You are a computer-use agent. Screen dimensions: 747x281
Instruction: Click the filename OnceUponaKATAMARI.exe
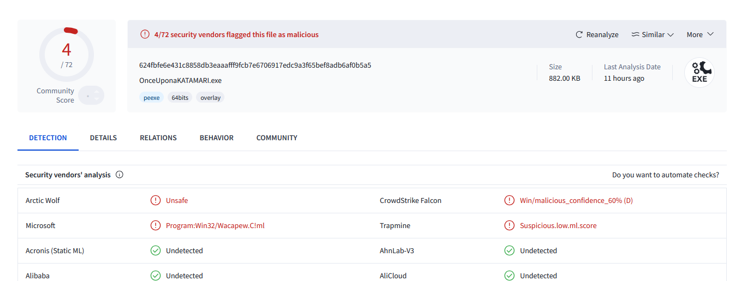click(180, 80)
